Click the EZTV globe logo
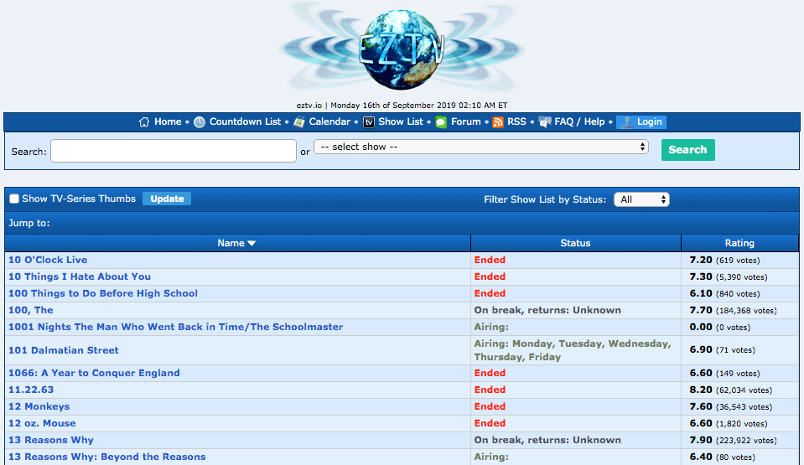The width and height of the screenshot is (804, 465). pyautogui.click(x=402, y=50)
